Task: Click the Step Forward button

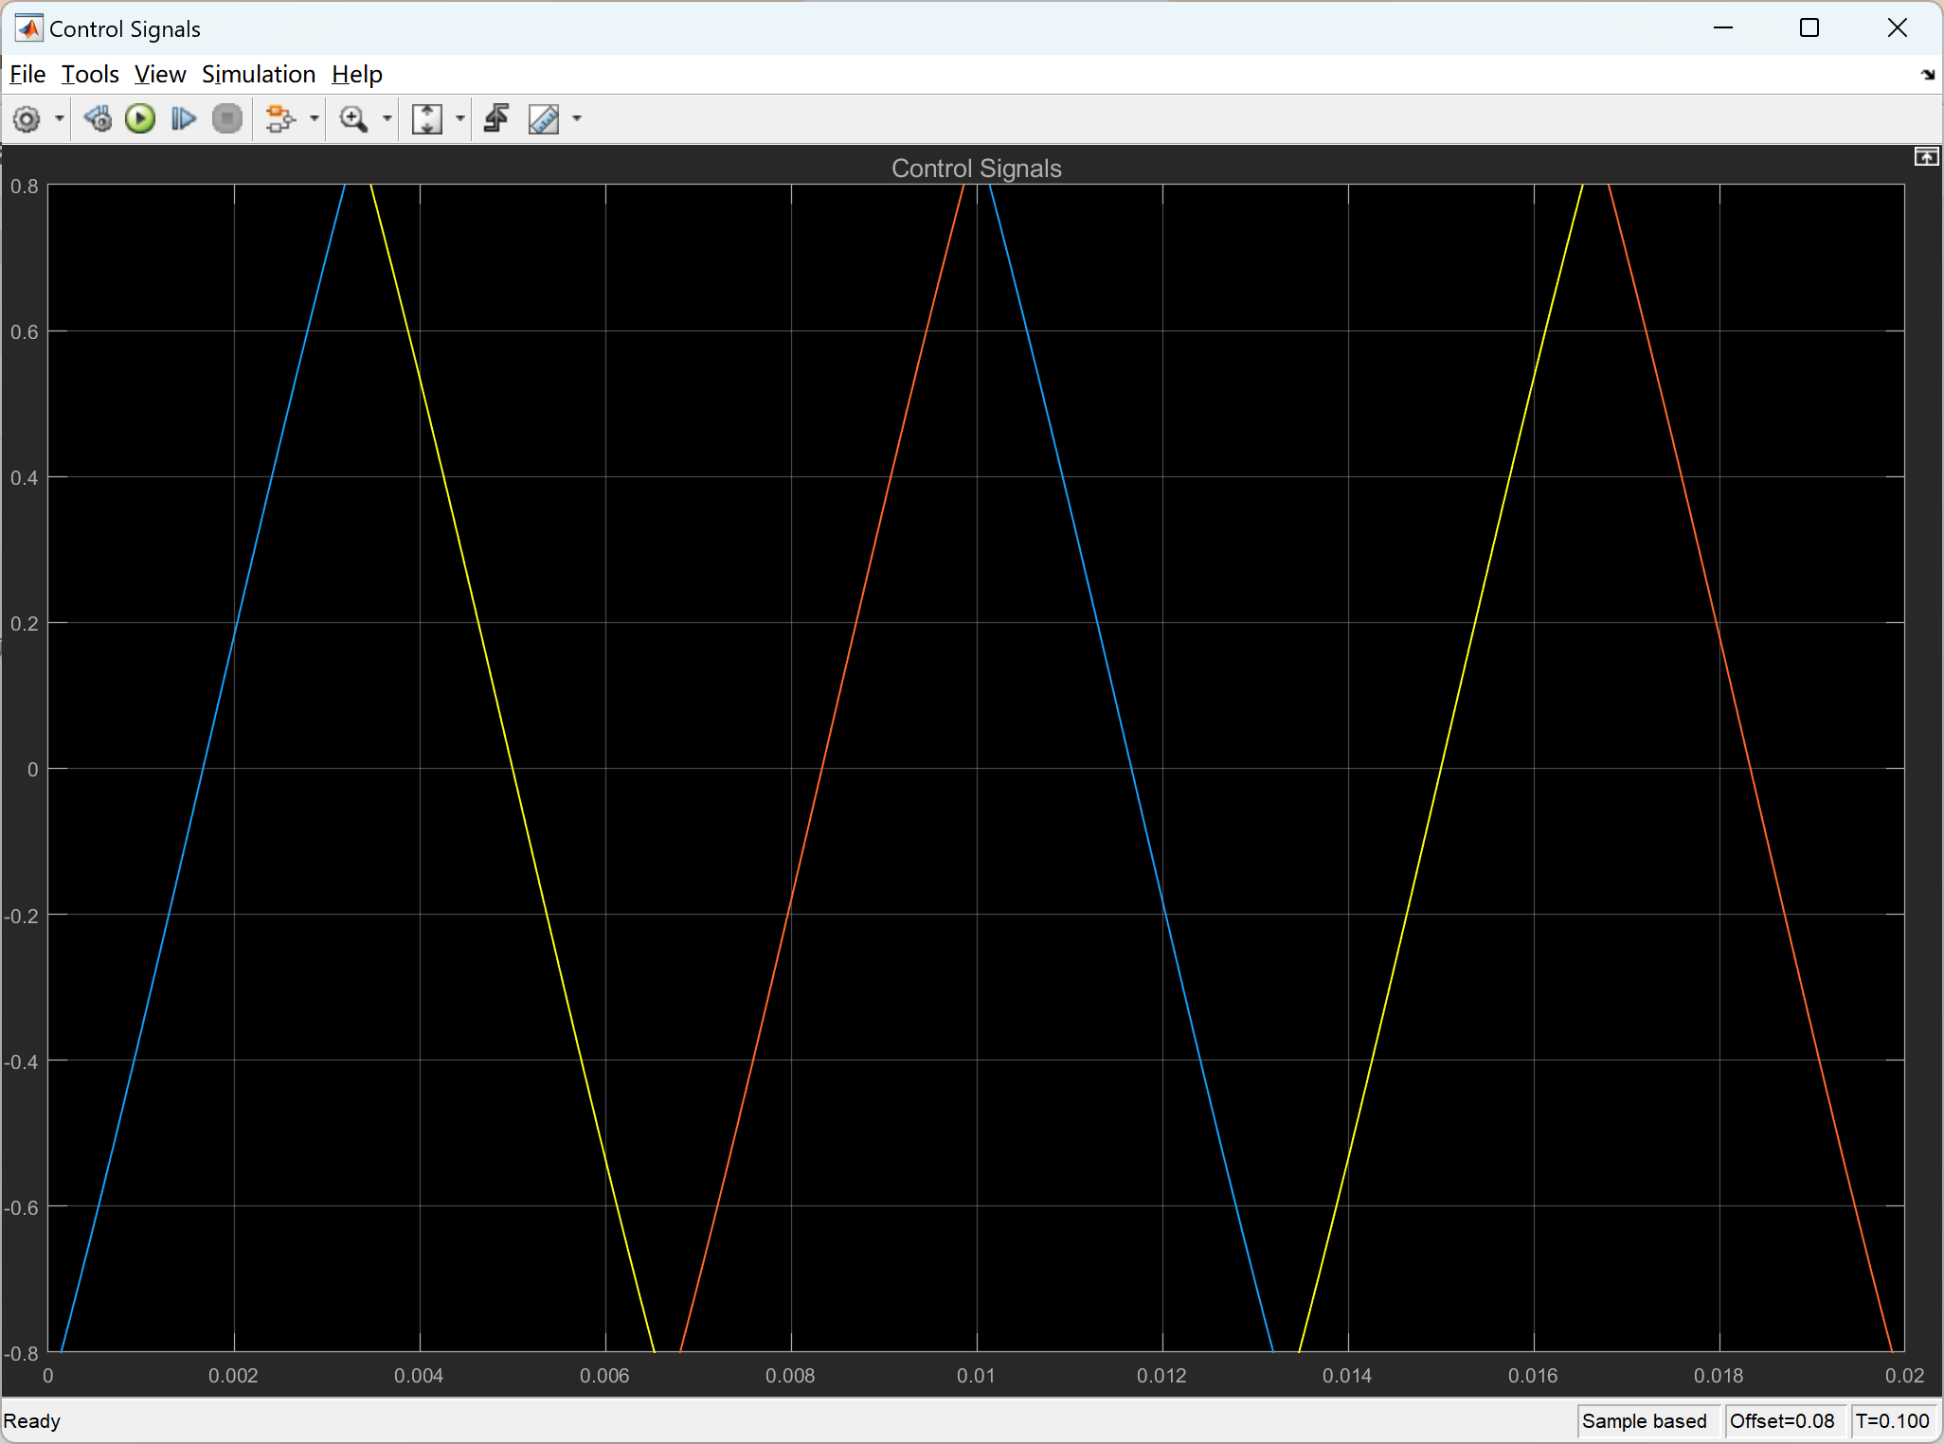Action: (183, 119)
